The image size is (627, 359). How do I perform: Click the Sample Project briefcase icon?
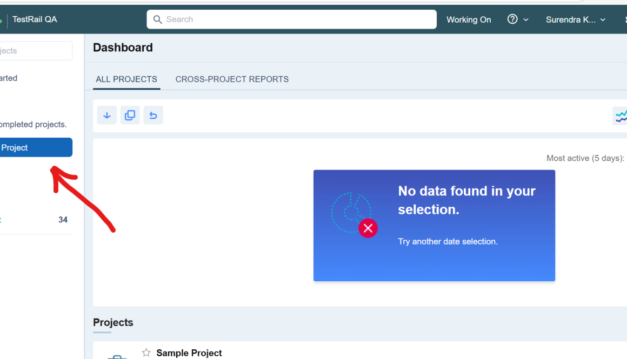pos(116,356)
